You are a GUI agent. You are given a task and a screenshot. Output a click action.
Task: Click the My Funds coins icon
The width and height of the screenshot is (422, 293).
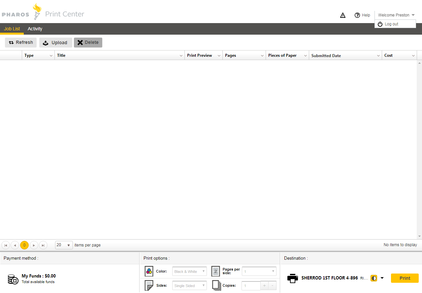coord(13,279)
